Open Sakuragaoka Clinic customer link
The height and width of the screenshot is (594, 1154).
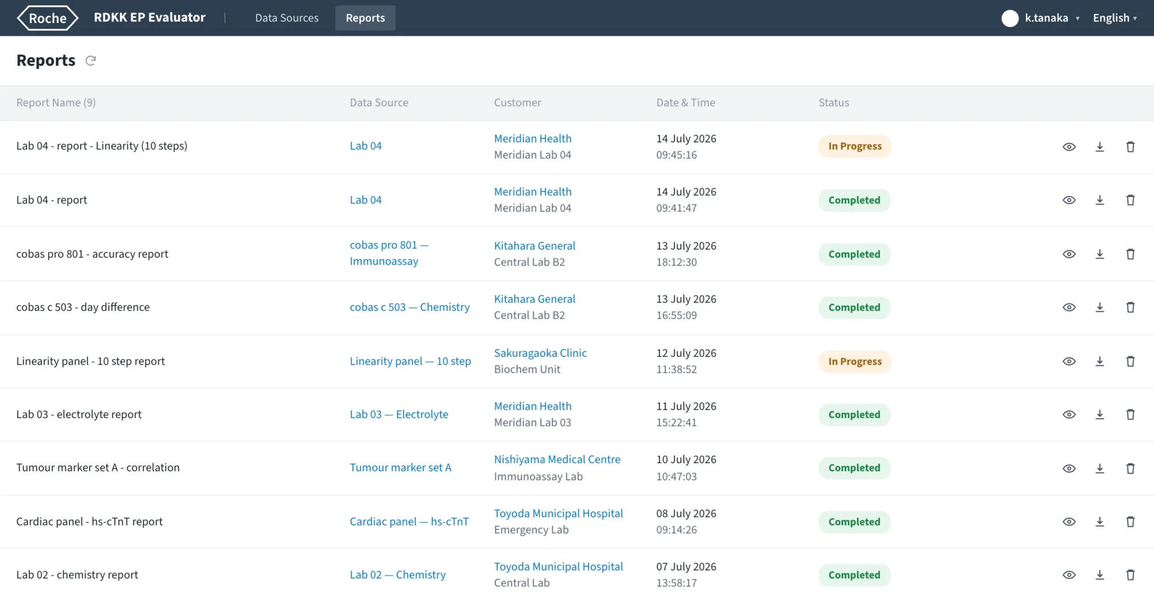[540, 353]
